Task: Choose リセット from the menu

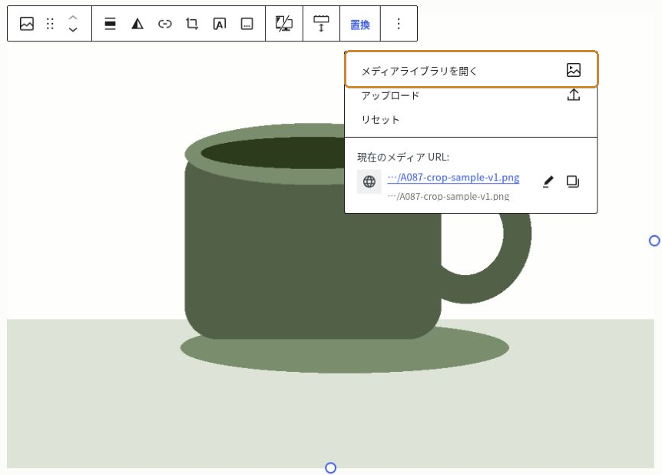Action: click(x=472, y=120)
